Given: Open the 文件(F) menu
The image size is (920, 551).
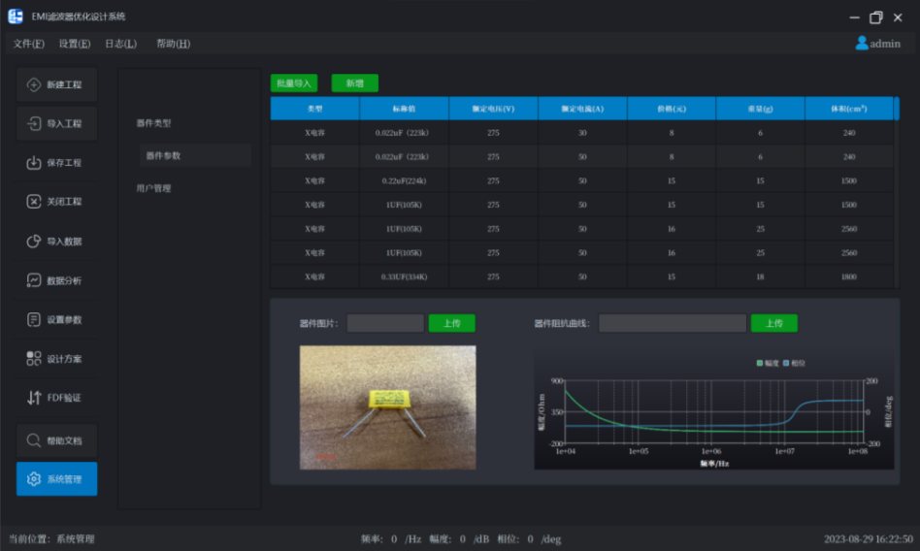Looking at the screenshot, I should (x=29, y=44).
